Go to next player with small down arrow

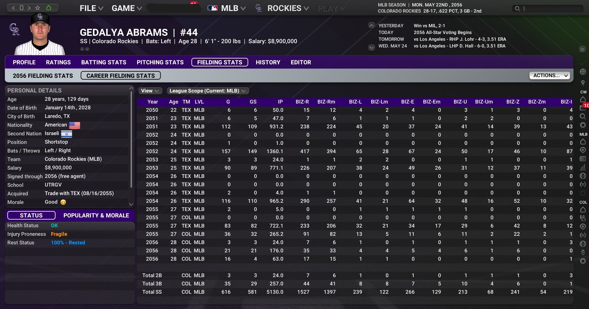click(x=87, y=49)
